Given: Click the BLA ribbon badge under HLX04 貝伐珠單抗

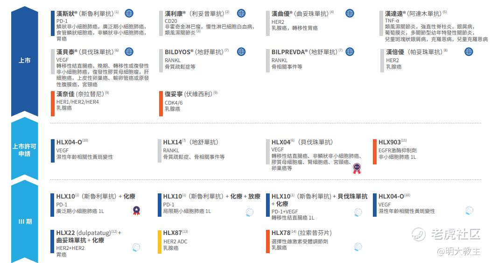Looking at the screenshot, I should (x=357, y=169).
